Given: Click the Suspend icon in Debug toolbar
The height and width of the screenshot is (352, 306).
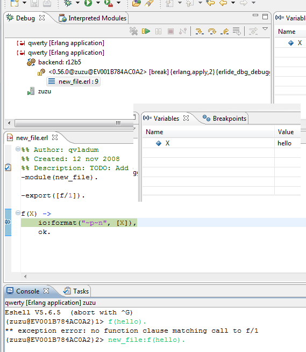Looking at the screenshot, I should click(x=159, y=32).
